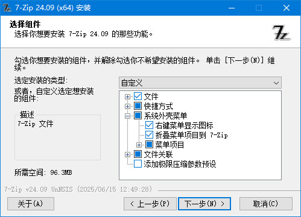
Task: Expand the 快捷方式 tree node
Action: click(x=127, y=106)
